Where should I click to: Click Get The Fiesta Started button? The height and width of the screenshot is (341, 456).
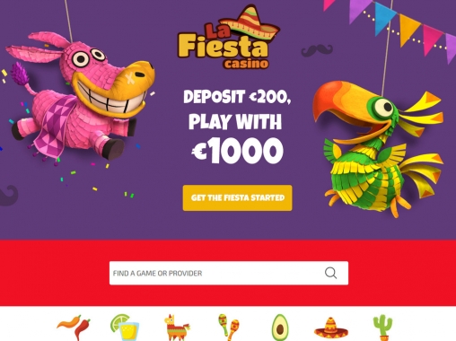(237, 198)
